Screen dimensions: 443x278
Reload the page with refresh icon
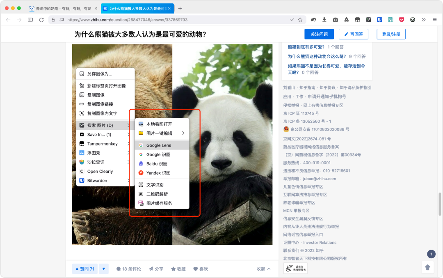coord(41,20)
